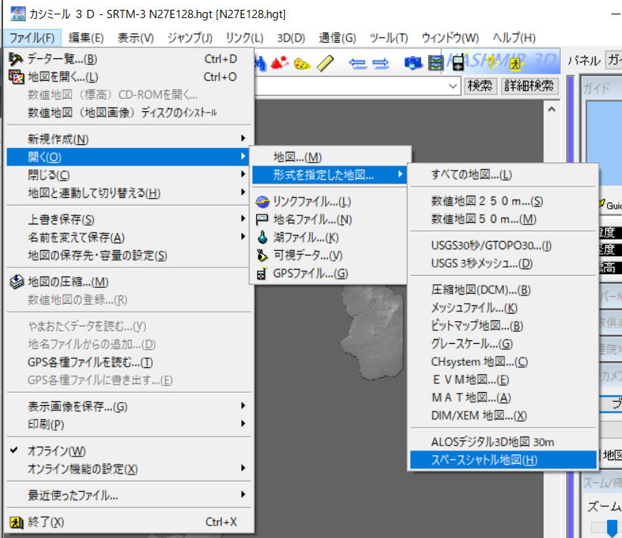The width and height of the screenshot is (622, 538).
Task: Open the search box dropdown arrow
Action: [453, 86]
